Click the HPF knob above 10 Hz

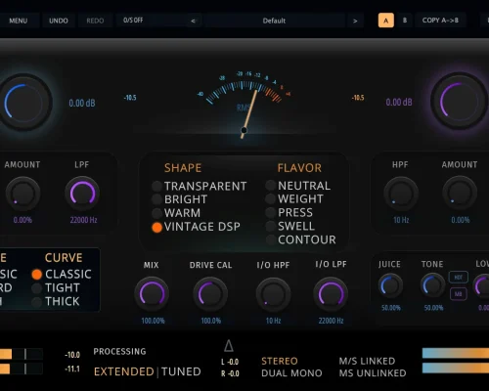[x=401, y=194]
